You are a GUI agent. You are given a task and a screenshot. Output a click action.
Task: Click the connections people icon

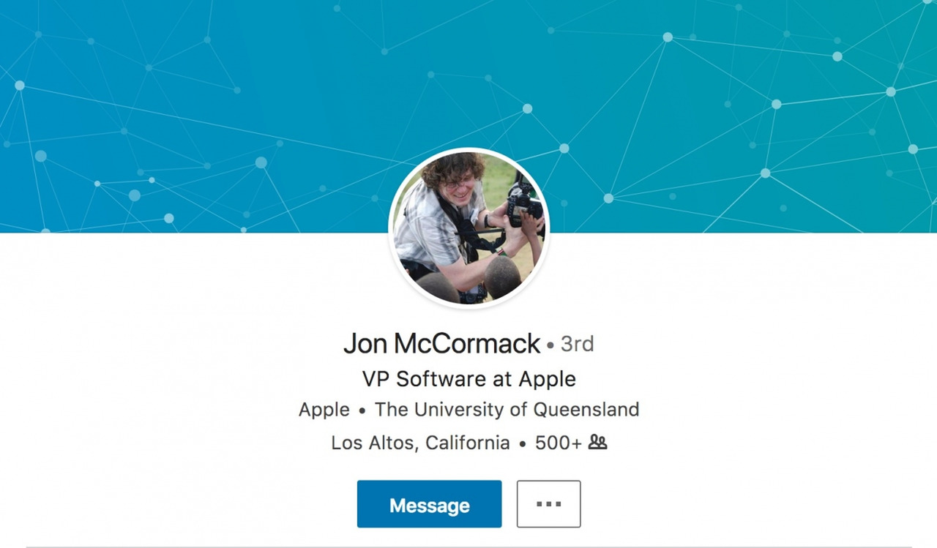point(598,443)
